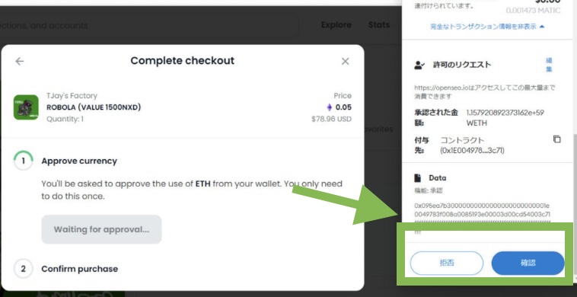Collapse the full transaction details link
The image size is (577, 297).
pos(487,27)
